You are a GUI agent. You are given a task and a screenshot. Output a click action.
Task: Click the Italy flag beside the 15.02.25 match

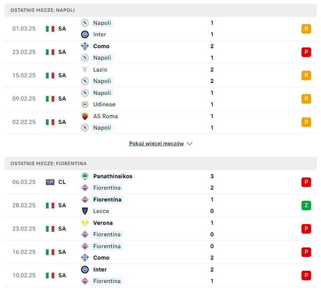pyautogui.click(x=50, y=75)
